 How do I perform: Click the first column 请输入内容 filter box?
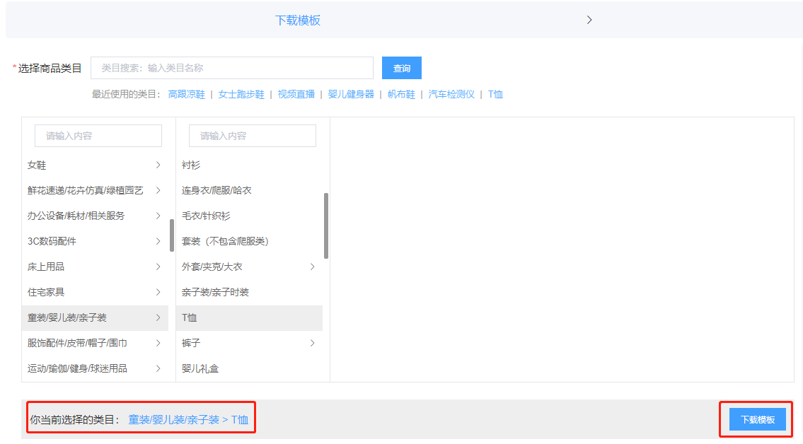click(x=98, y=135)
